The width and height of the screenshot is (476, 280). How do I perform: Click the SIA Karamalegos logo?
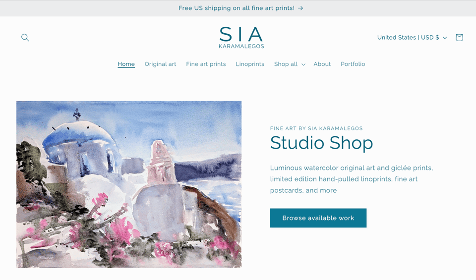(x=241, y=38)
